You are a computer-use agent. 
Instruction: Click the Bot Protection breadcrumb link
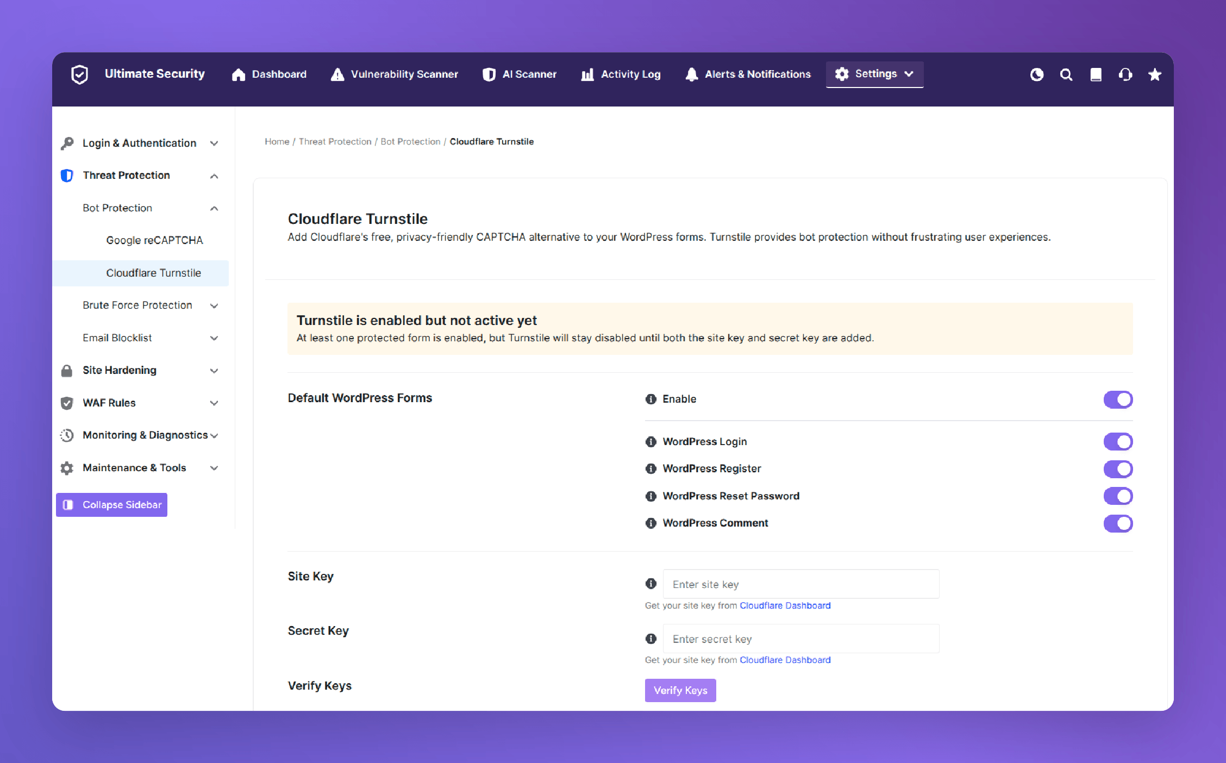(410, 141)
